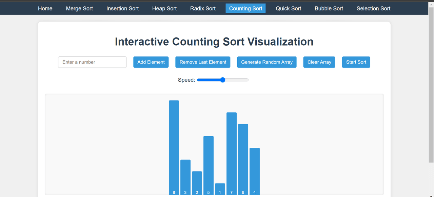Screen dimensions: 434x197
Task: Clear the array with Clear Array
Action: tap(319, 62)
